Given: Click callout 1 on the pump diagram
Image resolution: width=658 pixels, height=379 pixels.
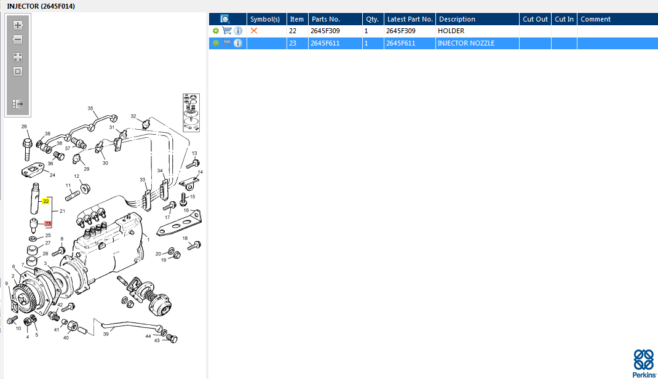Looking at the screenshot, I should (x=148, y=240).
